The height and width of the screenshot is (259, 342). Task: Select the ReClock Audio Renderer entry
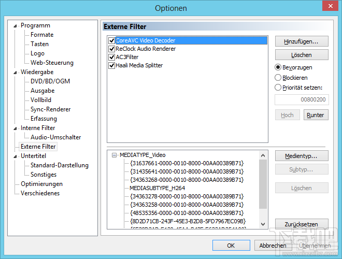146,49
